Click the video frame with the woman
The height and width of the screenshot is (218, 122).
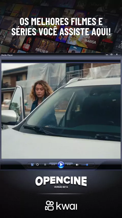coord(61,111)
